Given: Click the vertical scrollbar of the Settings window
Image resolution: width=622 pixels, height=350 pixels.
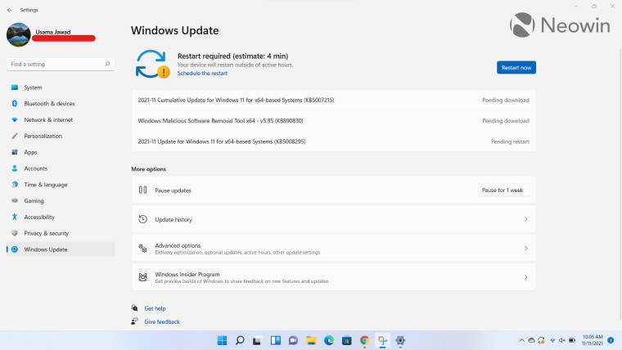Looking at the screenshot, I should (620, 184).
